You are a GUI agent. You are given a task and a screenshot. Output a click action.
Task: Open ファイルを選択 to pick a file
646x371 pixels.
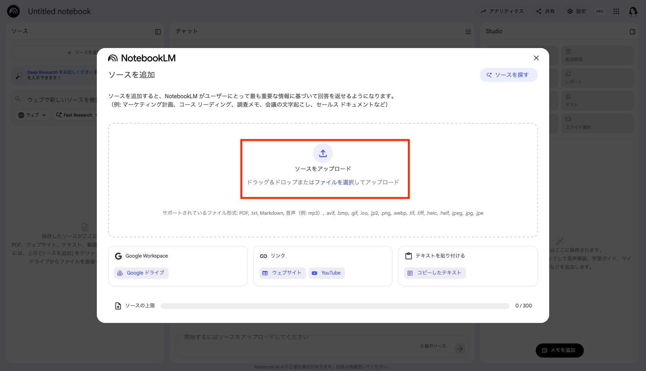pyautogui.click(x=335, y=182)
